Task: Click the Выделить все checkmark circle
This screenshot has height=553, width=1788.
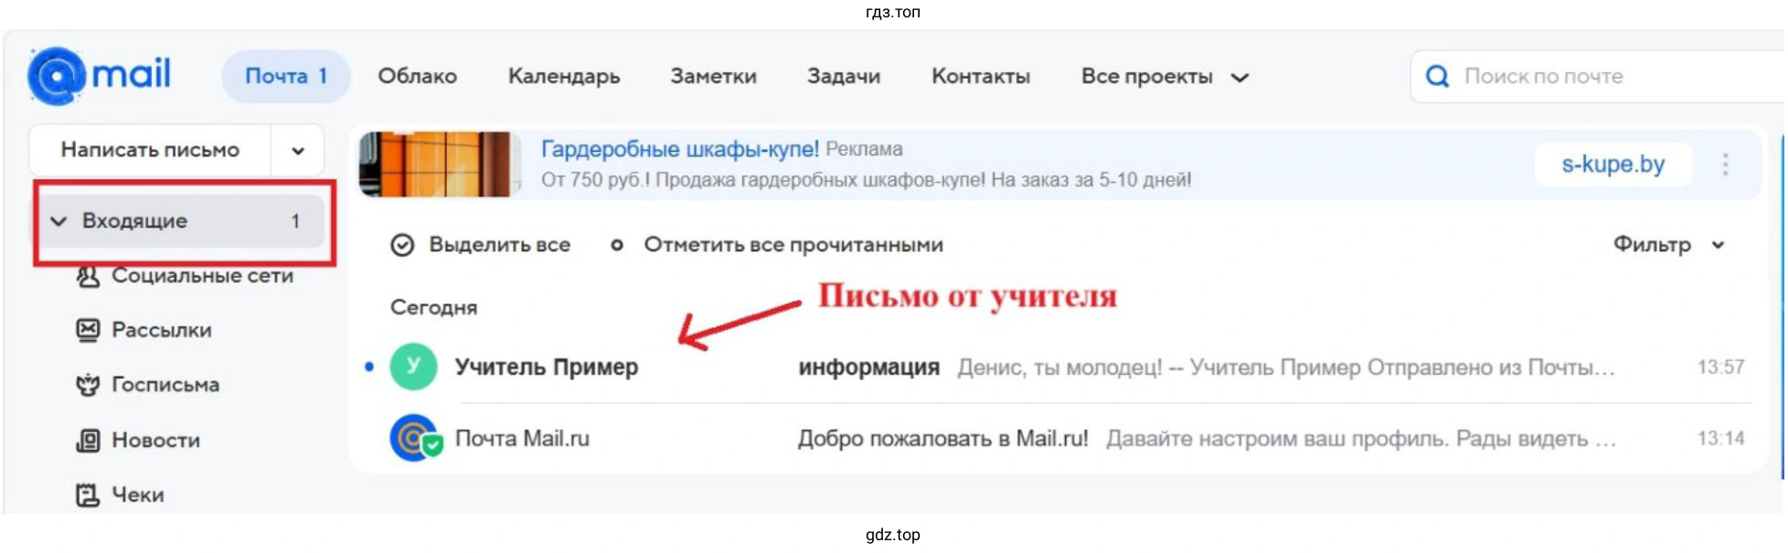Action: pyautogui.click(x=402, y=245)
